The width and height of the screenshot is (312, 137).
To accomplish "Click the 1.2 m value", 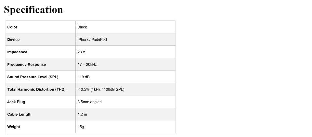I will pos(82,114).
